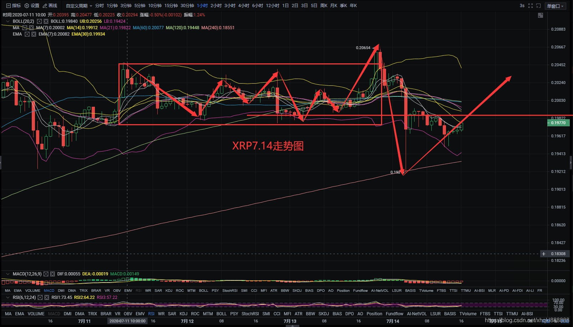Click the 7月 12 date axis label
The image size is (573, 327).
click(187, 321)
